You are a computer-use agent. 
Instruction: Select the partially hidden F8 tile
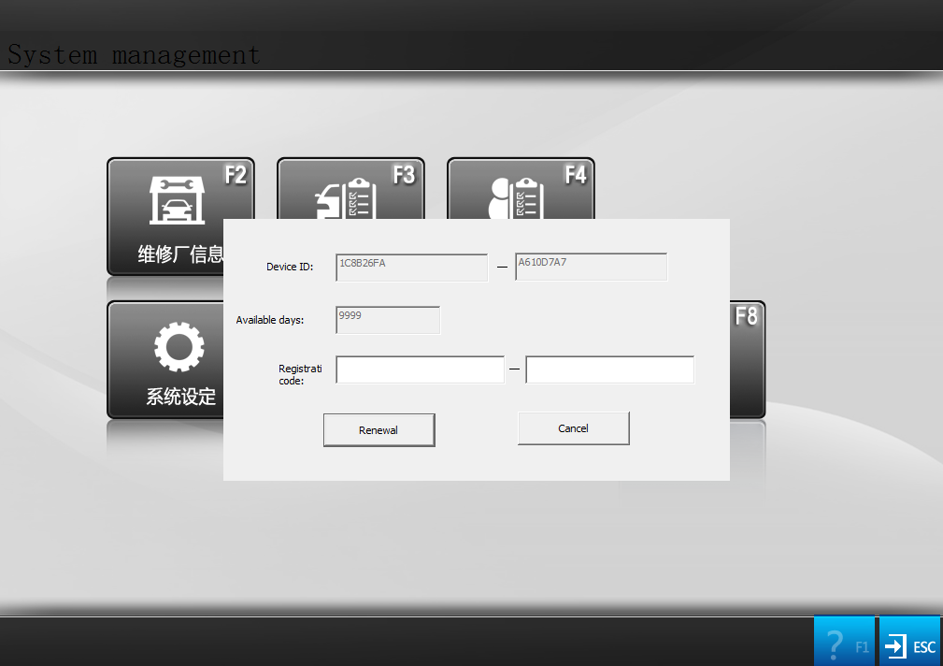click(x=747, y=360)
